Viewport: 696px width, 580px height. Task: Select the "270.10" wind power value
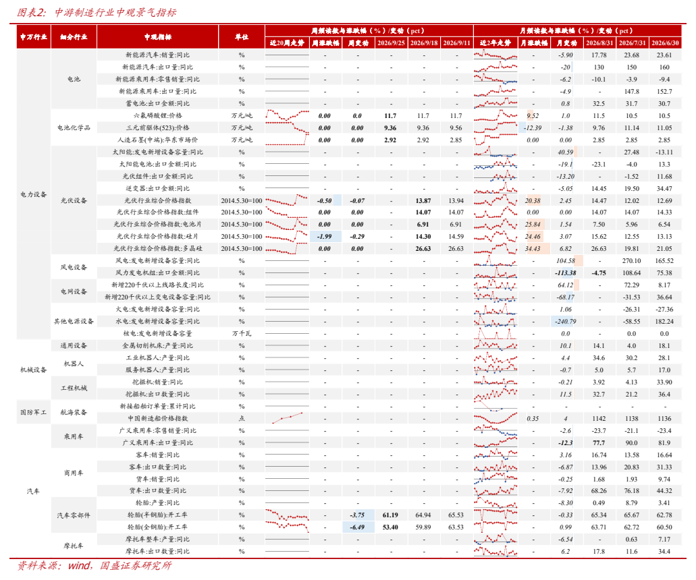click(632, 261)
